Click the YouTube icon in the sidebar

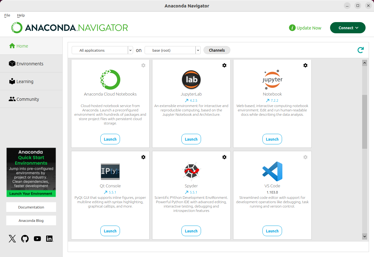pos(37,239)
